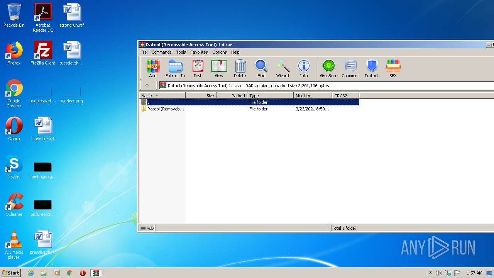Show hidden tray icons arrow
494x278 pixels.
(430, 273)
